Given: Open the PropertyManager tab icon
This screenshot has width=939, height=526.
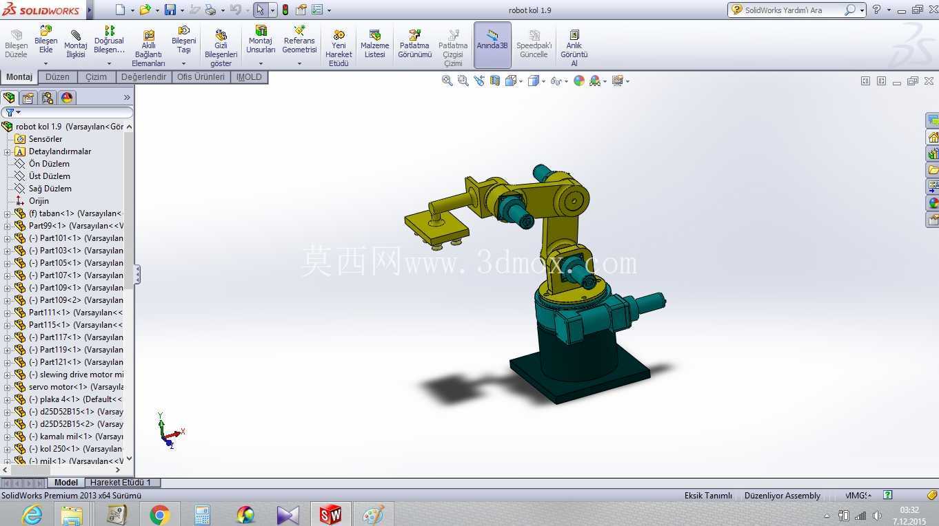Looking at the screenshot, I should click(x=28, y=98).
